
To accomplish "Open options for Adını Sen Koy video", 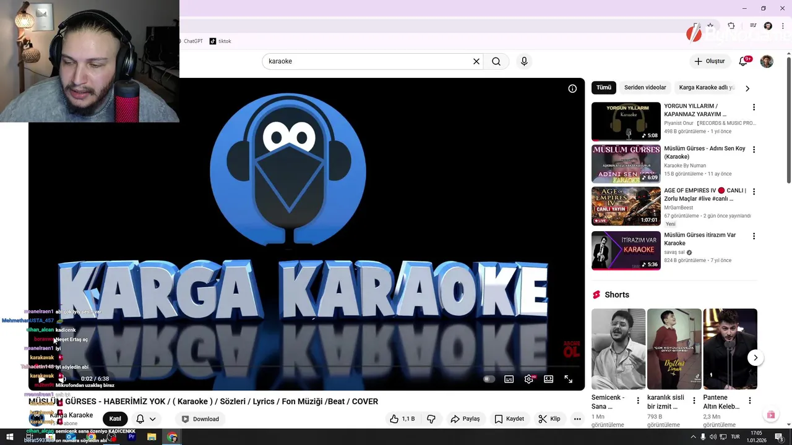I will point(754,150).
